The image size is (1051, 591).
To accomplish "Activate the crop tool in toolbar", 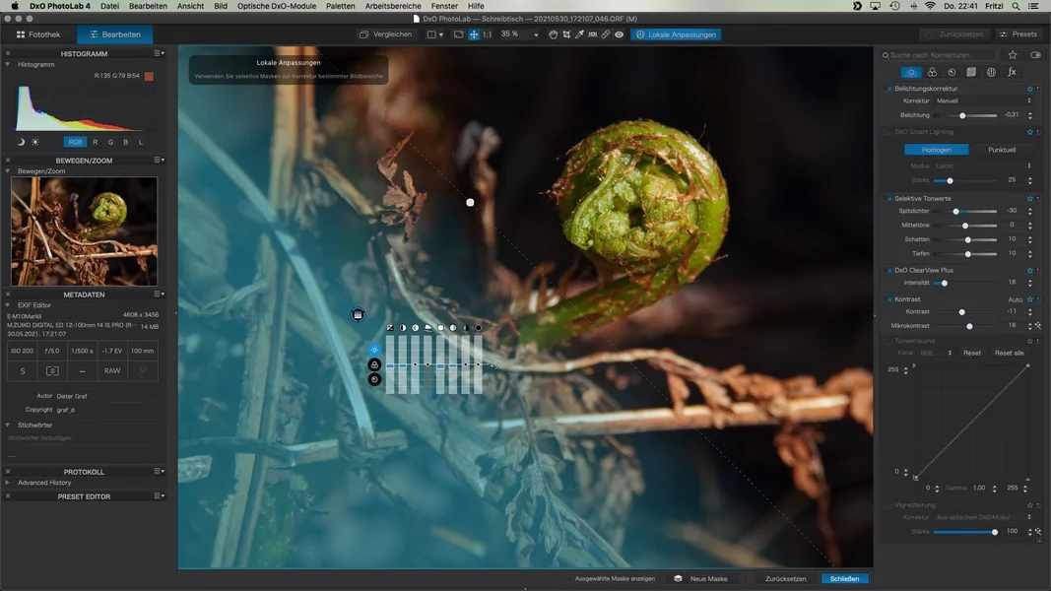I will click(566, 34).
